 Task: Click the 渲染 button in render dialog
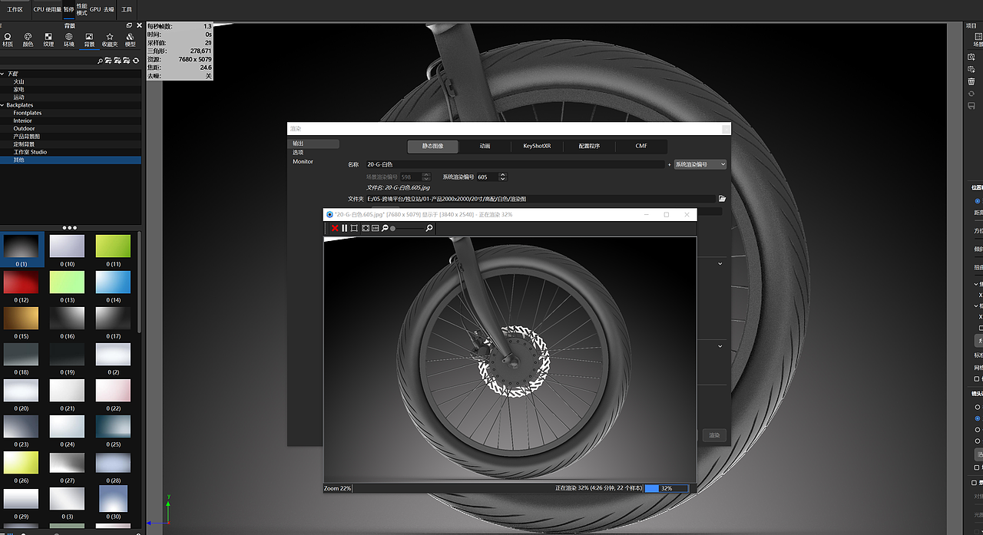pyautogui.click(x=714, y=435)
